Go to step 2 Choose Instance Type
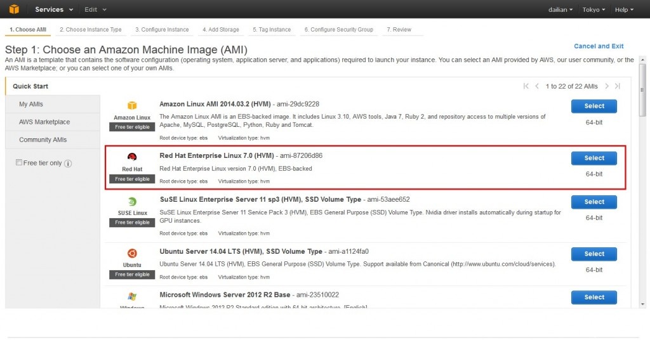This screenshot has width=650, height=340. (90, 29)
